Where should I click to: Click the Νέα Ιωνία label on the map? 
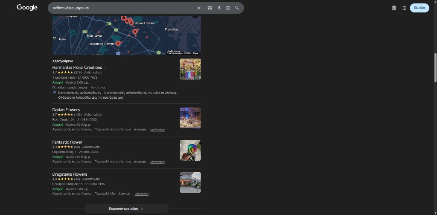point(94,36)
